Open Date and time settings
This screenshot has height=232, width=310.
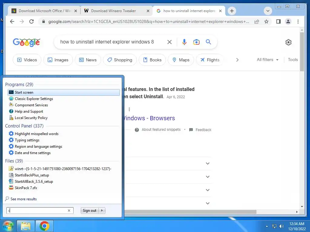33,153
